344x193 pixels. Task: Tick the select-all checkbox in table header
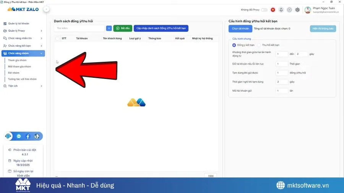[57, 39]
